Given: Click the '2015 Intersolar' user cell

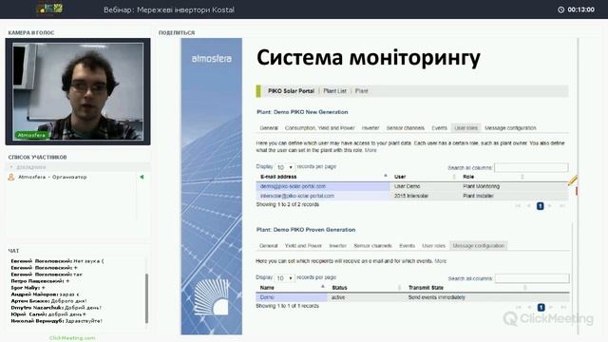Looking at the screenshot, I should [411, 196].
